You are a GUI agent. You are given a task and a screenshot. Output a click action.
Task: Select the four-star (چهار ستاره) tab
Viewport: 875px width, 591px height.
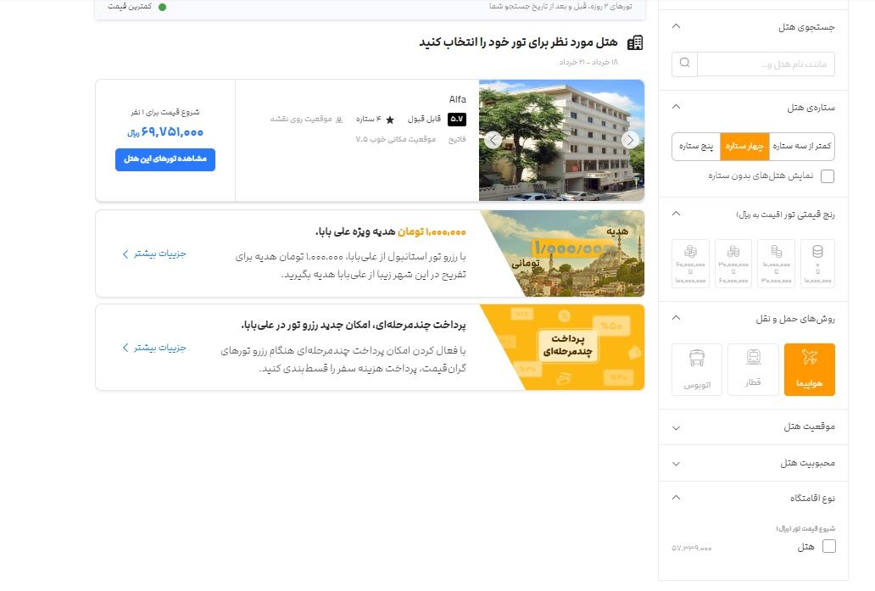point(744,146)
